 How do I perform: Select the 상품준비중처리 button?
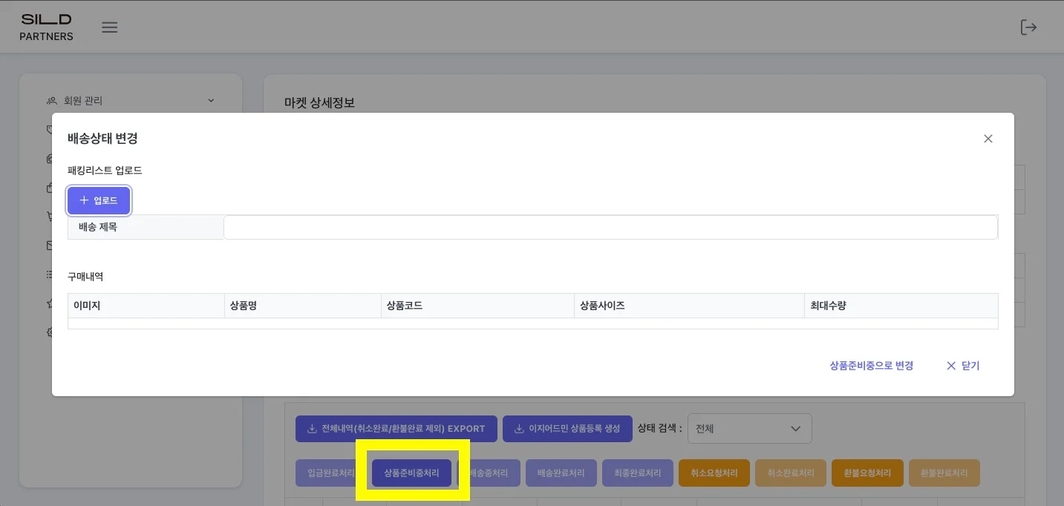tap(411, 473)
